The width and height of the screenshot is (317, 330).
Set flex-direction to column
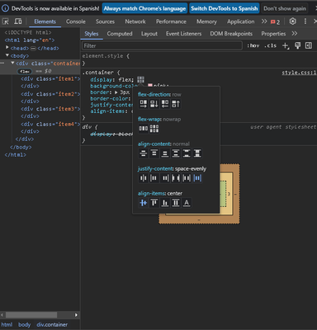154,104
